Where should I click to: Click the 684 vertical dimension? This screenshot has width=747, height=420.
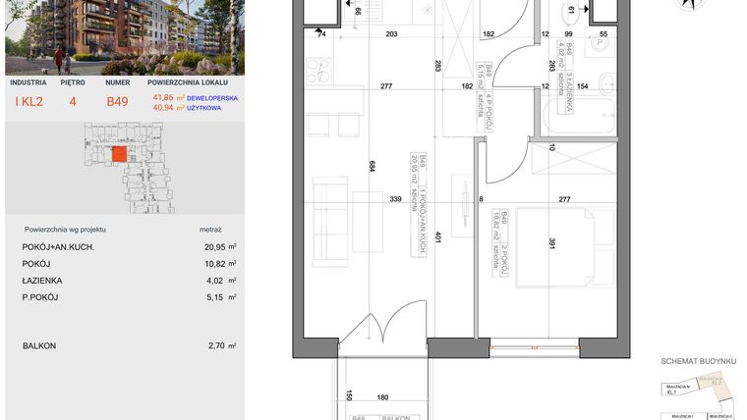point(372,166)
